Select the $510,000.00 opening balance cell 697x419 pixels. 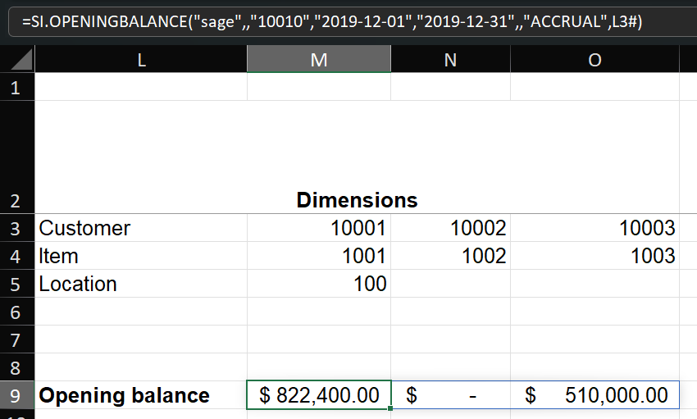594,395
